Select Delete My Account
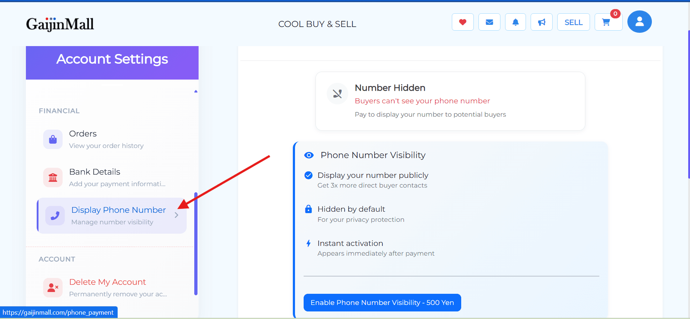 (107, 282)
